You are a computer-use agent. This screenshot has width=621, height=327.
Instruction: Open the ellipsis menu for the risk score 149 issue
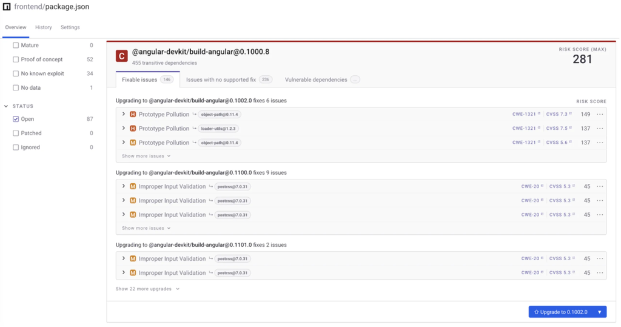coord(600,114)
